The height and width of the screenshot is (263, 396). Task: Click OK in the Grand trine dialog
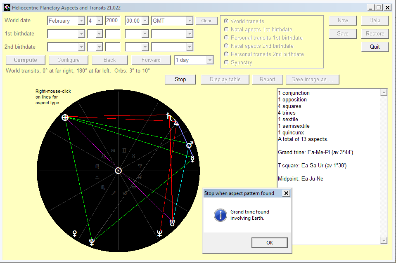pyautogui.click(x=270, y=242)
